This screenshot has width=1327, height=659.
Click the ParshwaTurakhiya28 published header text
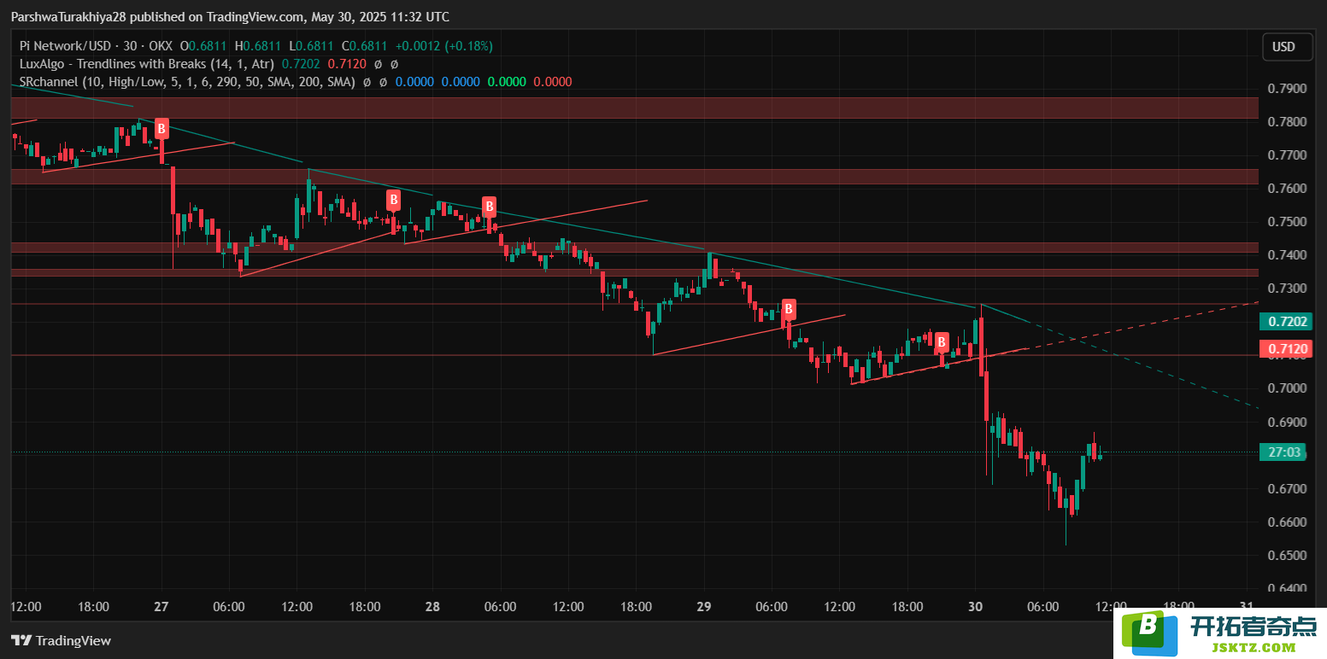(x=230, y=17)
